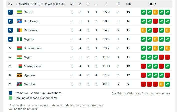Screen dimensions: 177x112
Task: Click the MP column header
Action: pyautogui.click(x=72, y=4)
